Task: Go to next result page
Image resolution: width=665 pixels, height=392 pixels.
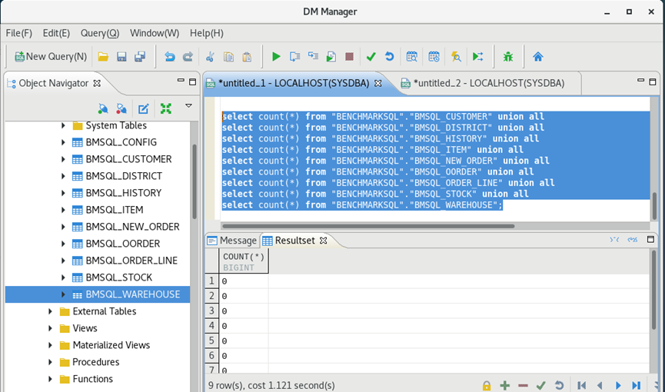Action: (x=618, y=385)
